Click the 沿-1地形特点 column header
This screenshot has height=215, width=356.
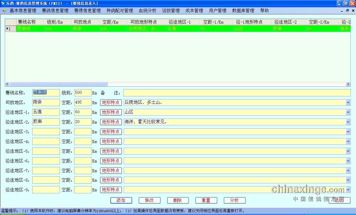252,22
